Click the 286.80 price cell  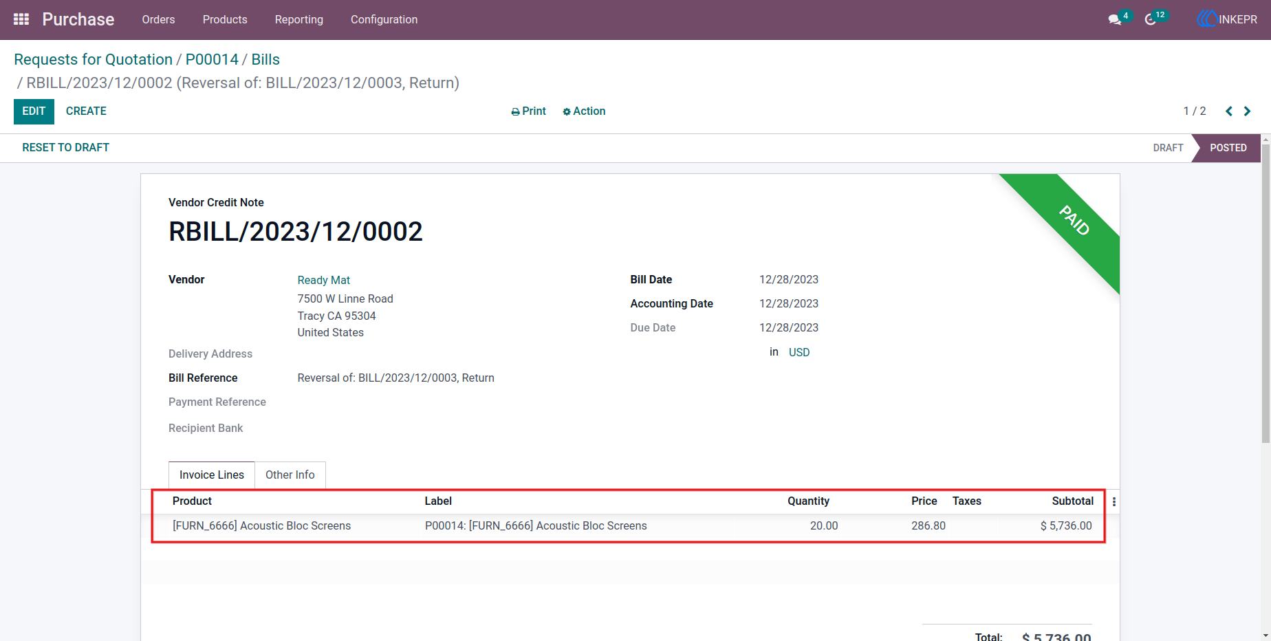coord(928,526)
